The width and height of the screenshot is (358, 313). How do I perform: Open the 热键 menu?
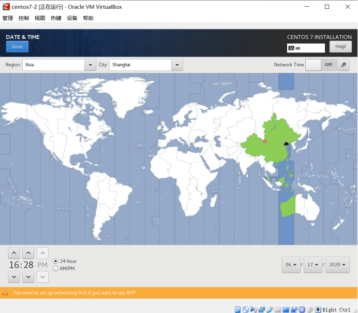[x=56, y=18]
